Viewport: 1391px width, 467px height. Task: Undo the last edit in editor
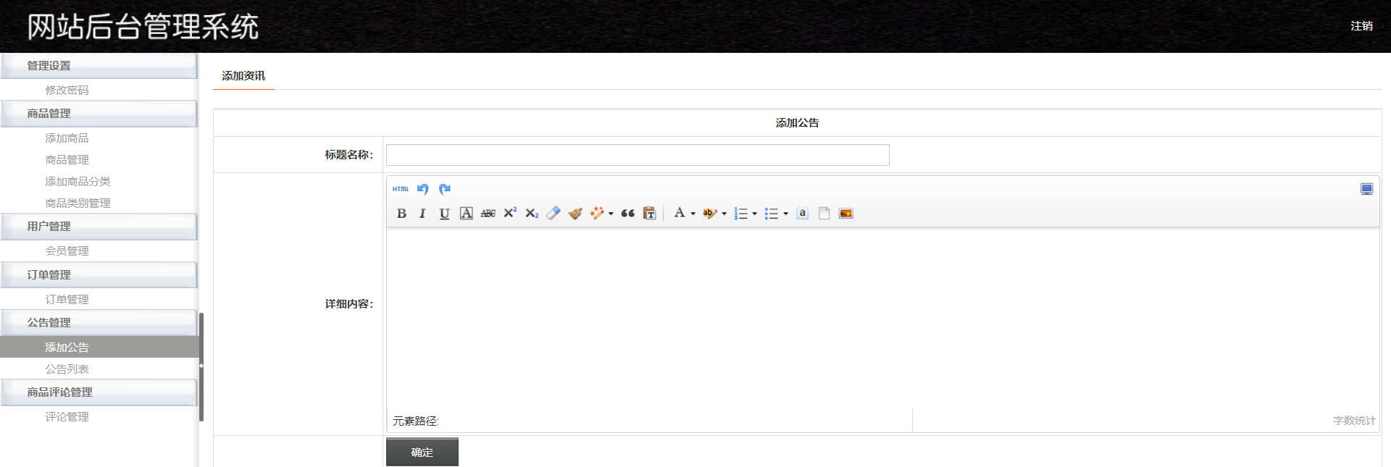[423, 189]
